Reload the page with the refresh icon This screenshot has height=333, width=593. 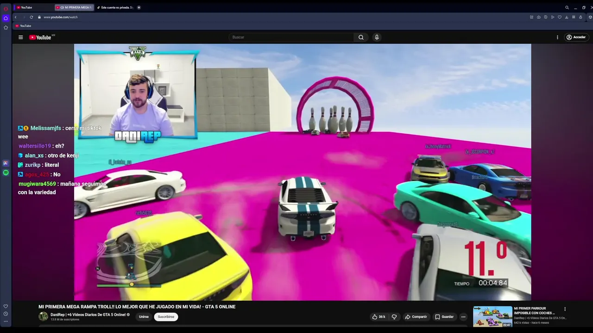pyautogui.click(x=31, y=17)
